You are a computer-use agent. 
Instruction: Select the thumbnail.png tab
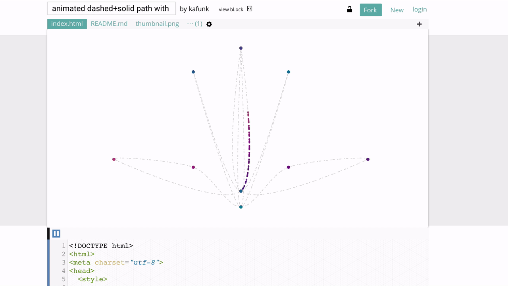(x=157, y=24)
